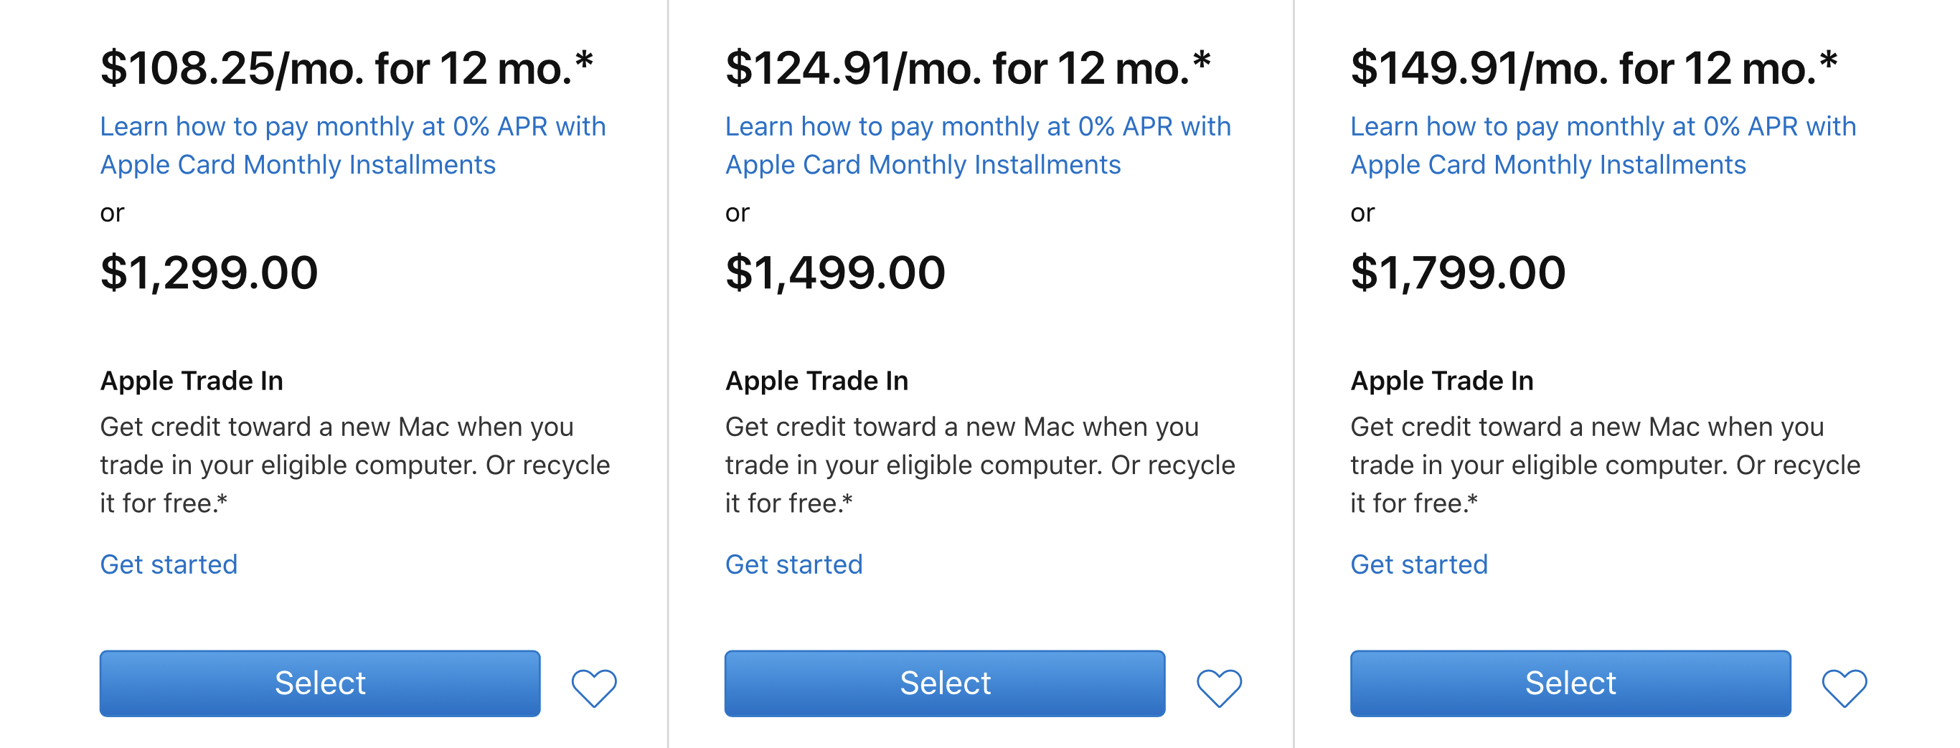The image size is (1960, 748).
Task: Select the $1,499.00 Mac configuration
Action: 945,683
